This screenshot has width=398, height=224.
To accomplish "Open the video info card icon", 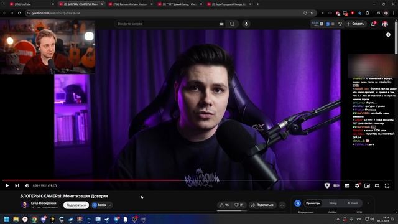I will pos(388,35).
